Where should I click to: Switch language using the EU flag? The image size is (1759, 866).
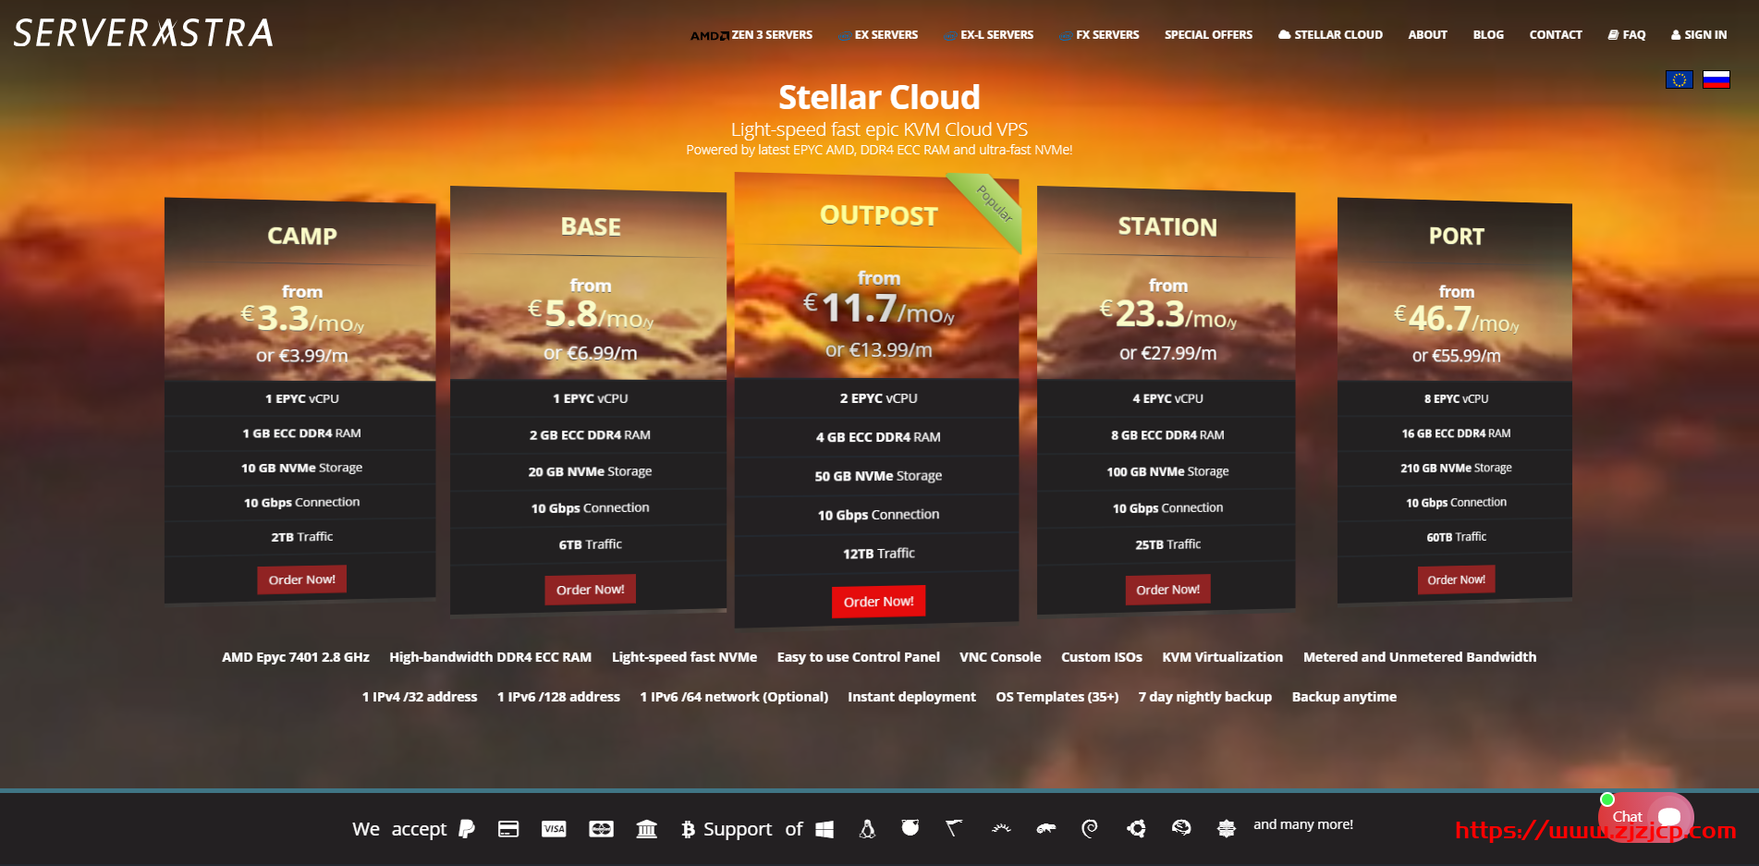(1679, 79)
